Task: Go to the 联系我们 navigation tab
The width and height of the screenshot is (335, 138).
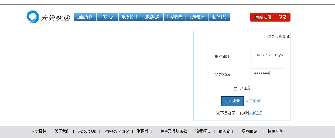Action: click(130, 17)
